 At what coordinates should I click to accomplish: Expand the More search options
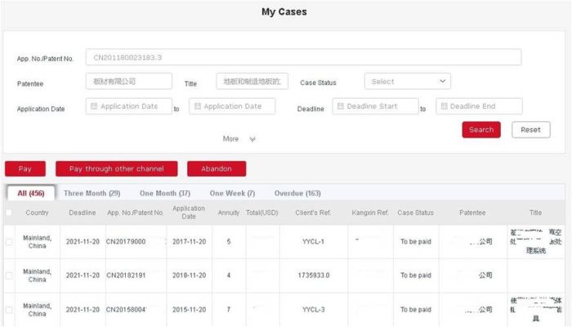[239, 139]
